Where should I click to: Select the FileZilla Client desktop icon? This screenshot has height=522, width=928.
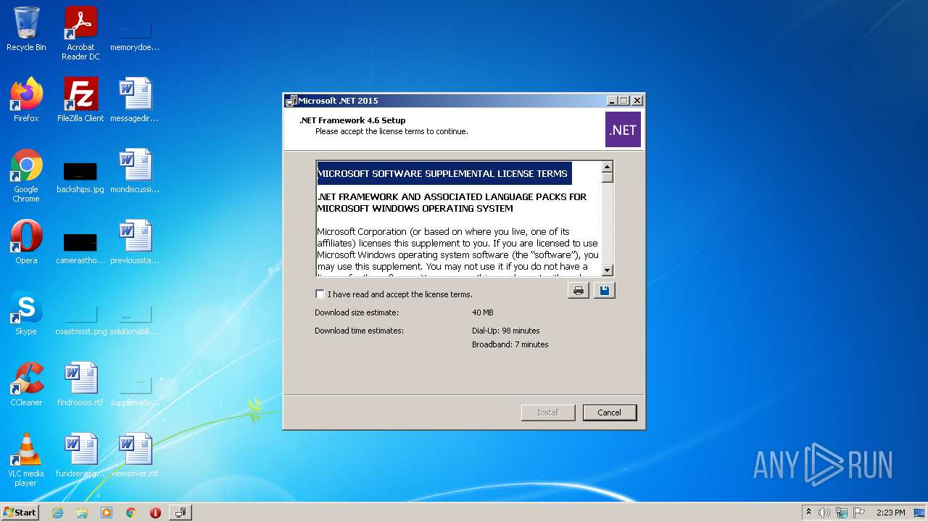point(80,100)
